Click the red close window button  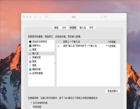tap(24, 17)
